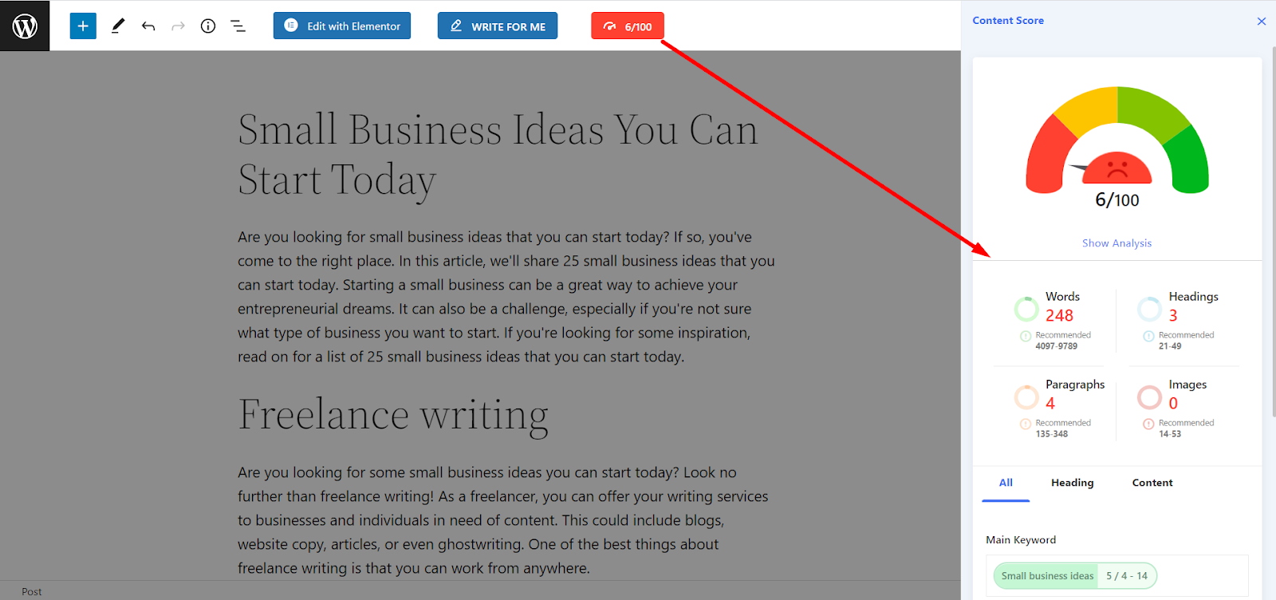Open the 6/100 content score button

(628, 26)
